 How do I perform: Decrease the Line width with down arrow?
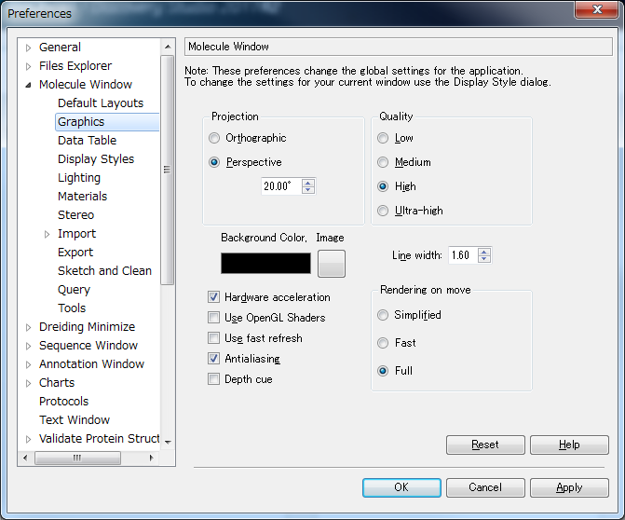(x=483, y=259)
